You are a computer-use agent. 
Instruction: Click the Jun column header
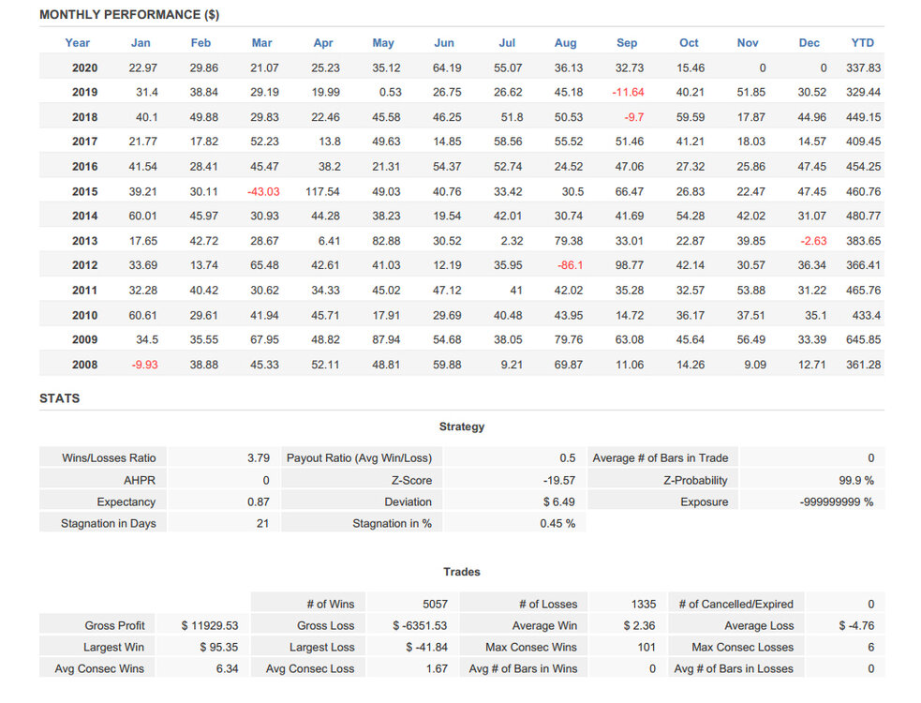(444, 43)
